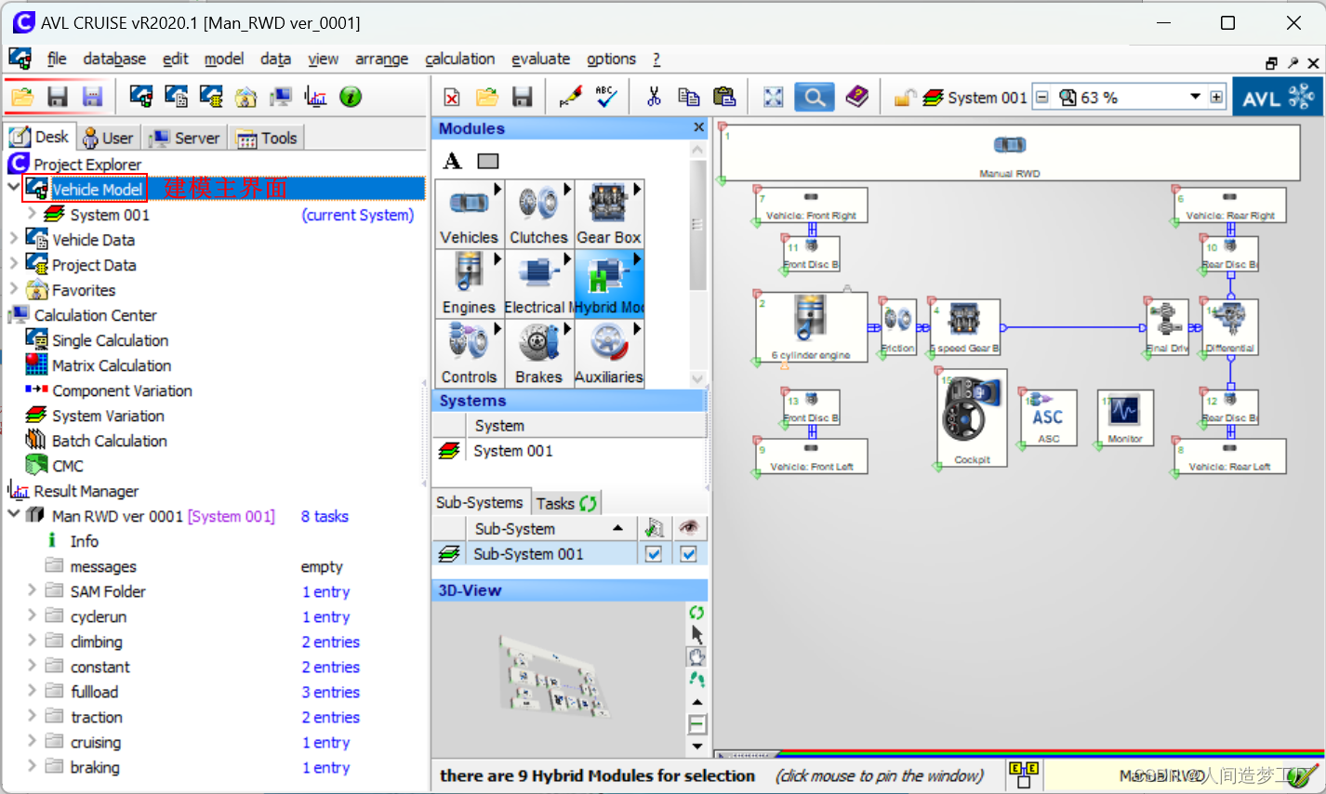Screen dimensions: 1326x794
Task: Open the Auxiliaries module group
Action: (609, 353)
